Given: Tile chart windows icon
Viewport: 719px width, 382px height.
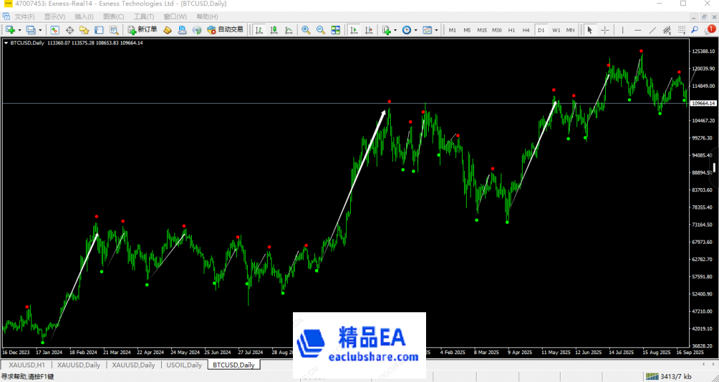Looking at the screenshot, I should click(x=336, y=30).
